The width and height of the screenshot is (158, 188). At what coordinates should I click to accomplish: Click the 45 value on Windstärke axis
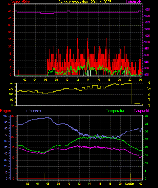10,12
